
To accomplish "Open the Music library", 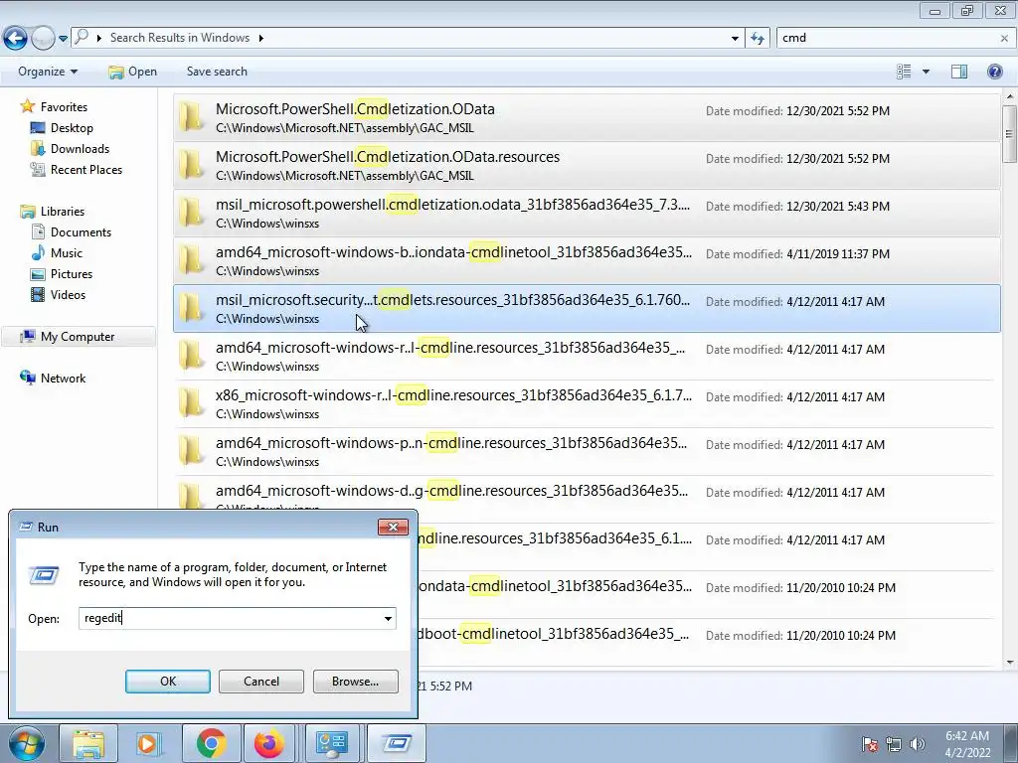I will click(x=67, y=253).
